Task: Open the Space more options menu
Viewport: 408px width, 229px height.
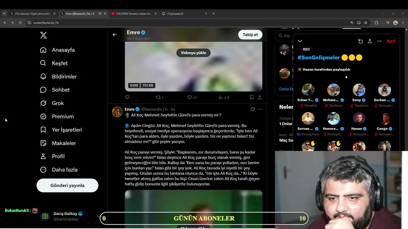Action: pyautogui.click(x=379, y=41)
